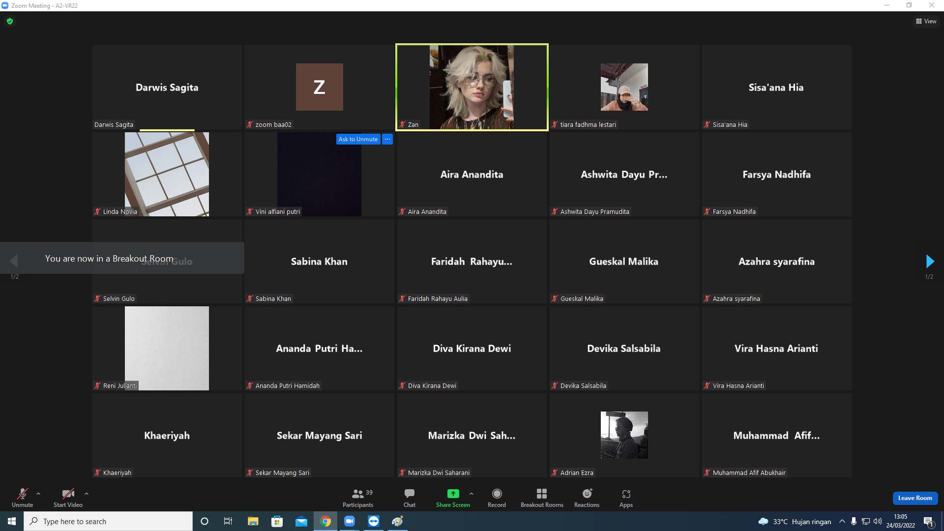944x531 pixels.
Task: Click the taskbar search box
Action: 108,521
